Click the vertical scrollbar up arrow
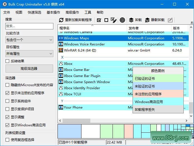 (x=191, y=27)
